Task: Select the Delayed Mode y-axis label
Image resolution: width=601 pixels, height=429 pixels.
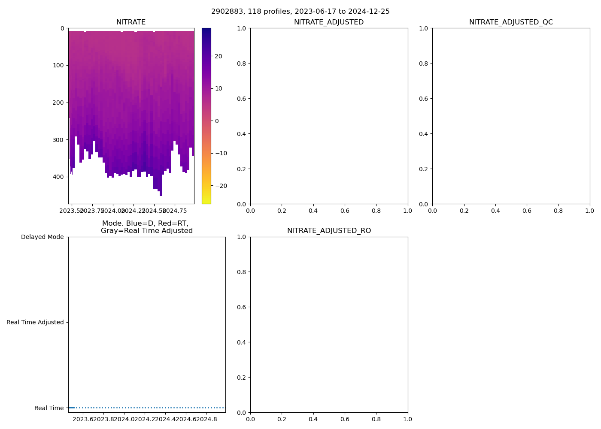Action: pyautogui.click(x=42, y=237)
